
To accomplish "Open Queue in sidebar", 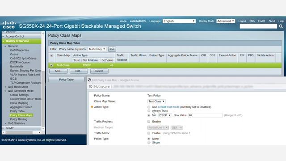I will tap(14, 54).
